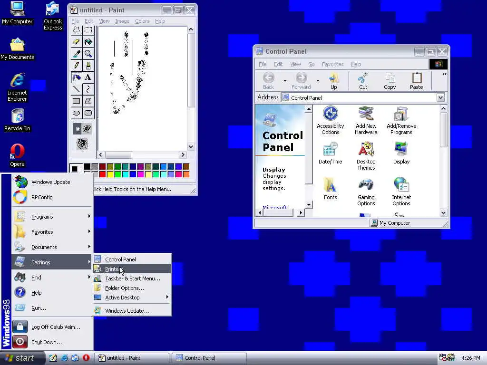Select the Ellipse tool in Paint

[x=77, y=113]
